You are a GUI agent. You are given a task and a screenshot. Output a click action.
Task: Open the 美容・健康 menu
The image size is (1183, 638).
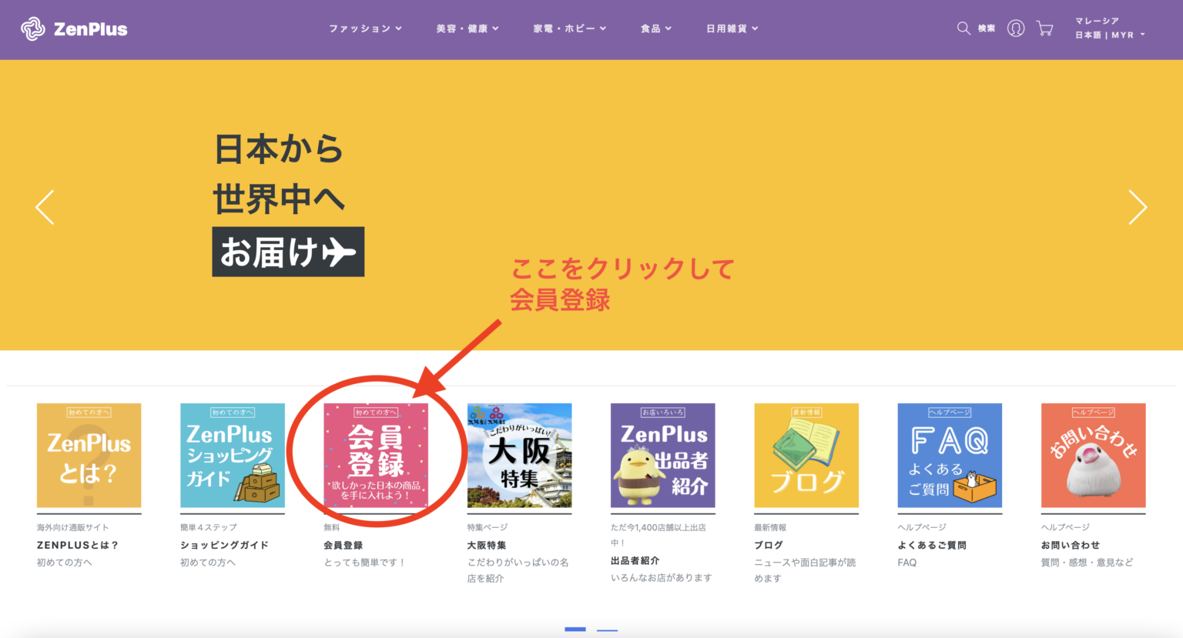(466, 28)
